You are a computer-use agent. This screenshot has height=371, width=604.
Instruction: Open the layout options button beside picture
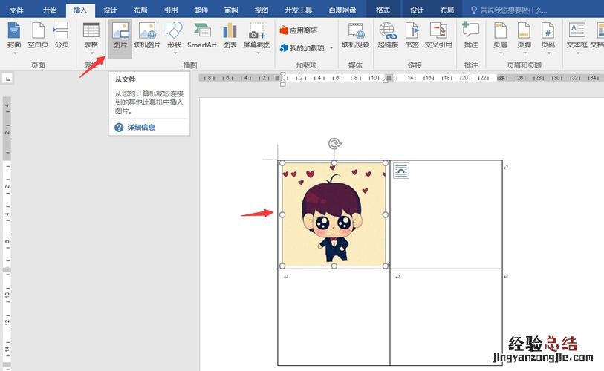click(401, 171)
